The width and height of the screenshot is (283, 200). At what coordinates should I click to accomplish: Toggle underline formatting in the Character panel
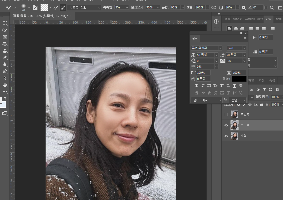tap(235, 86)
